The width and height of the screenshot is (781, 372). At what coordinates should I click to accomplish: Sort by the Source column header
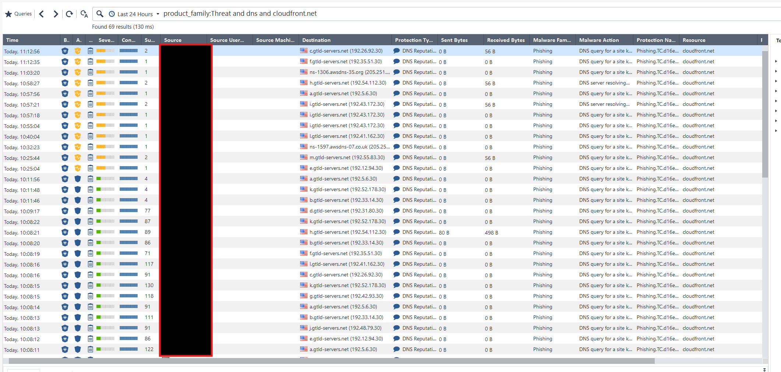(x=184, y=40)
